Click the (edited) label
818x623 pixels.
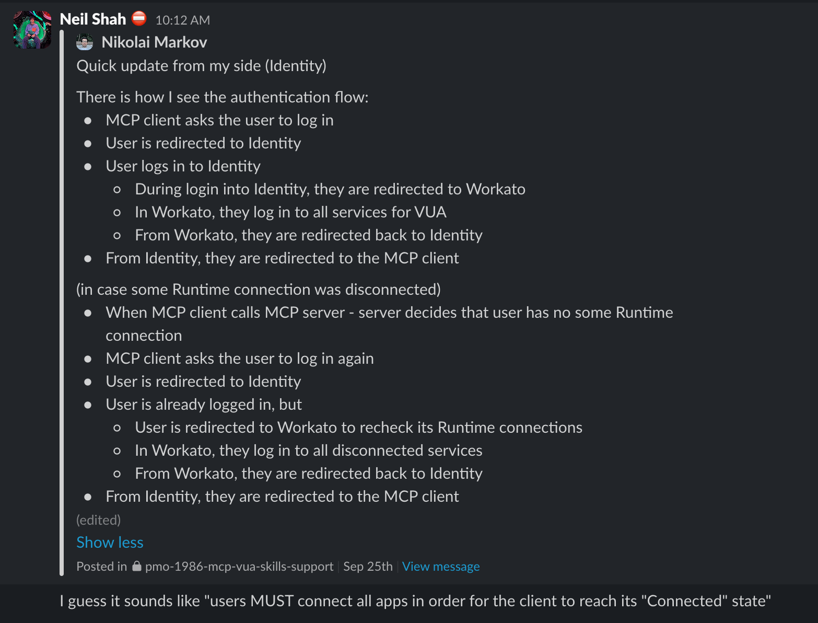[98, 520]
